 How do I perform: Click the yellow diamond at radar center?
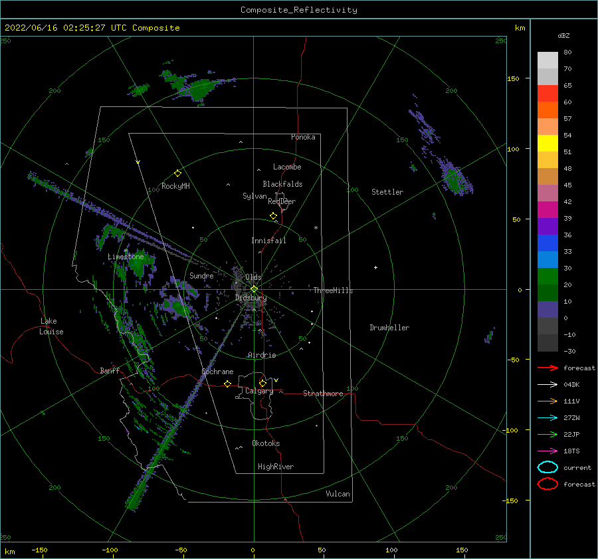coord(254,289)
